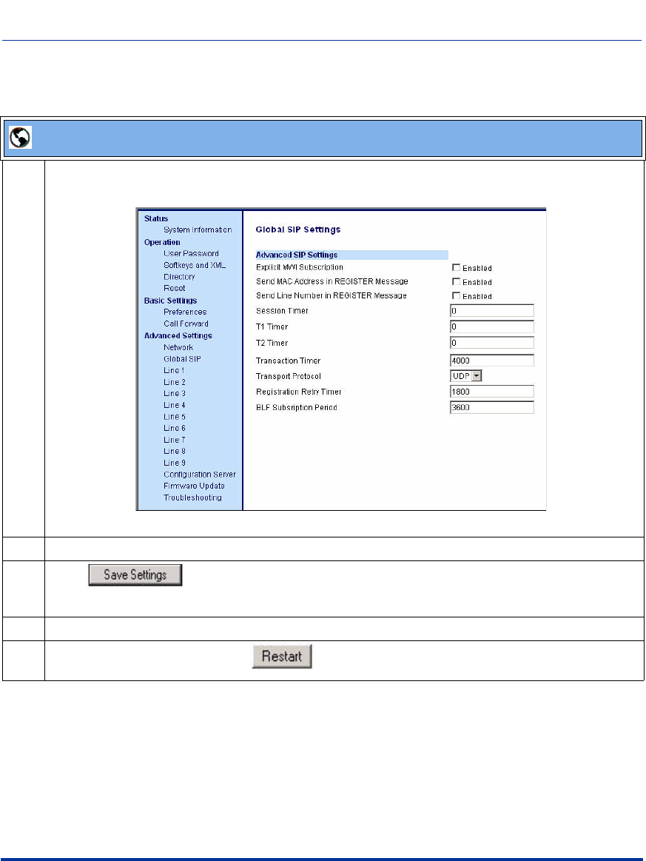Image resolution: width=646 pixels, height=861 pixels.
Task: Click the BLF Subsription Period label
Action: click(x=297, y=407)
